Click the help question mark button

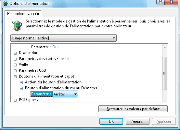click(x=161, y=2)
